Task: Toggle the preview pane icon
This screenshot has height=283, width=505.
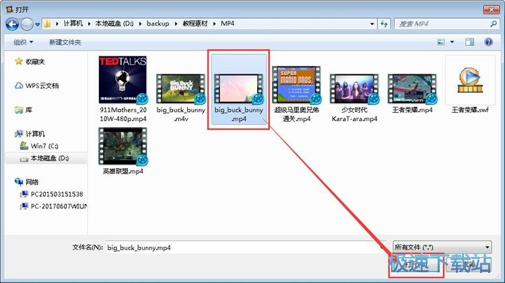Action: 469,42
